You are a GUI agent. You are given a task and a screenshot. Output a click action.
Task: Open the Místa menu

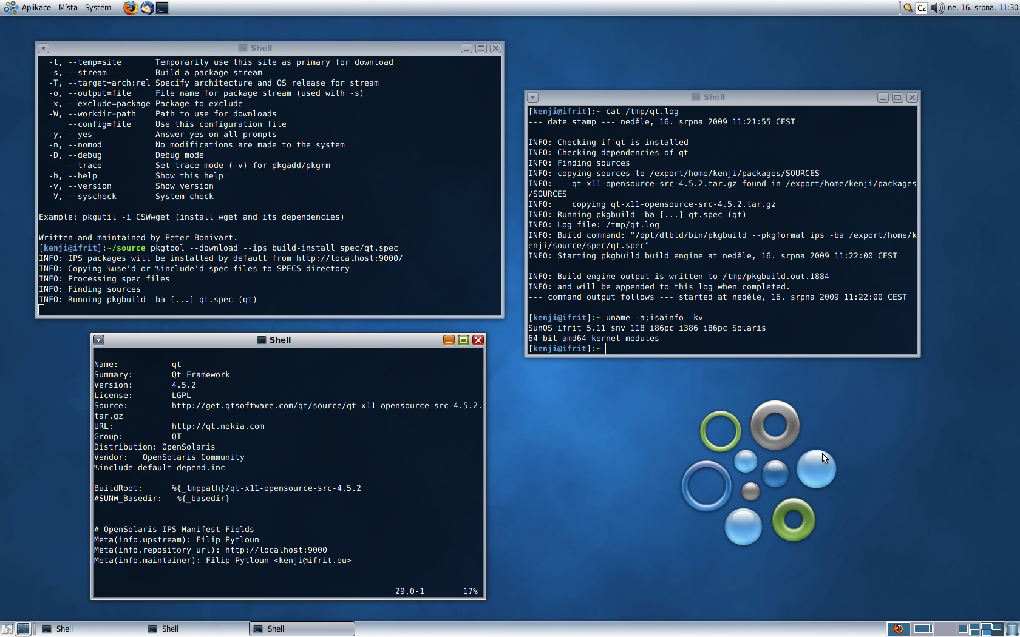(x=68, y=8)
